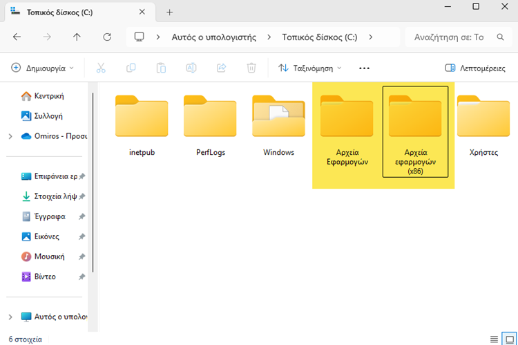Click the Share icon in toolbar

[x=221, y=68]
